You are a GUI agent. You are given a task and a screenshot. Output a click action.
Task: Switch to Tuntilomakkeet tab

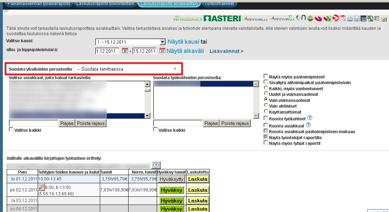tap(220, 4)
